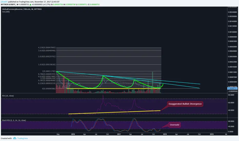Click the 'Exaggerated Bullish Divergence' callout
The image size is (239, 141).
[185, 104]
